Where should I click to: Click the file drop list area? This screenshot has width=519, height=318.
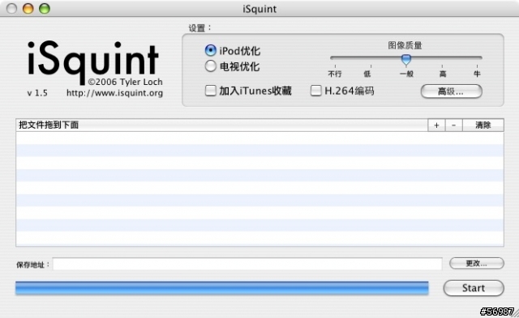[259, 189]
